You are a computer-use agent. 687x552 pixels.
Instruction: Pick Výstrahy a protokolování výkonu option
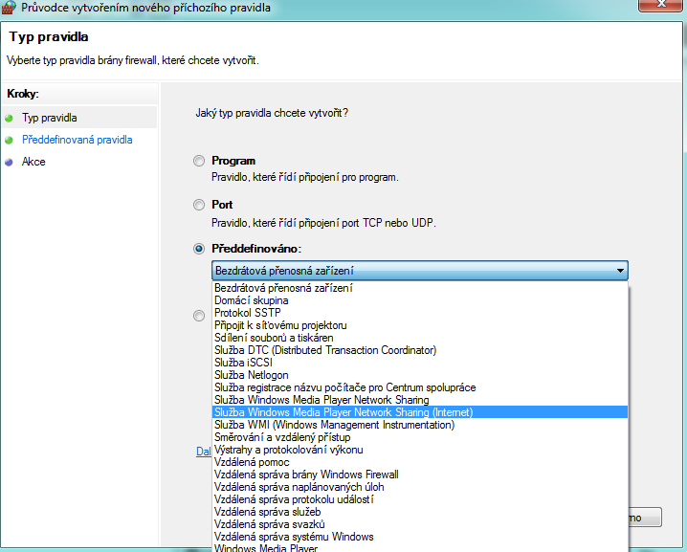pyautogui.click(x=420, y=450)
